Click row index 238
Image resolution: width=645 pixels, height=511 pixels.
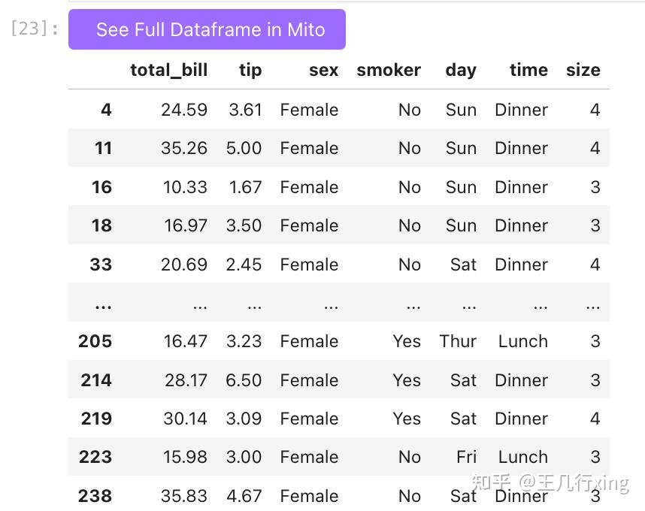point(95,496)
